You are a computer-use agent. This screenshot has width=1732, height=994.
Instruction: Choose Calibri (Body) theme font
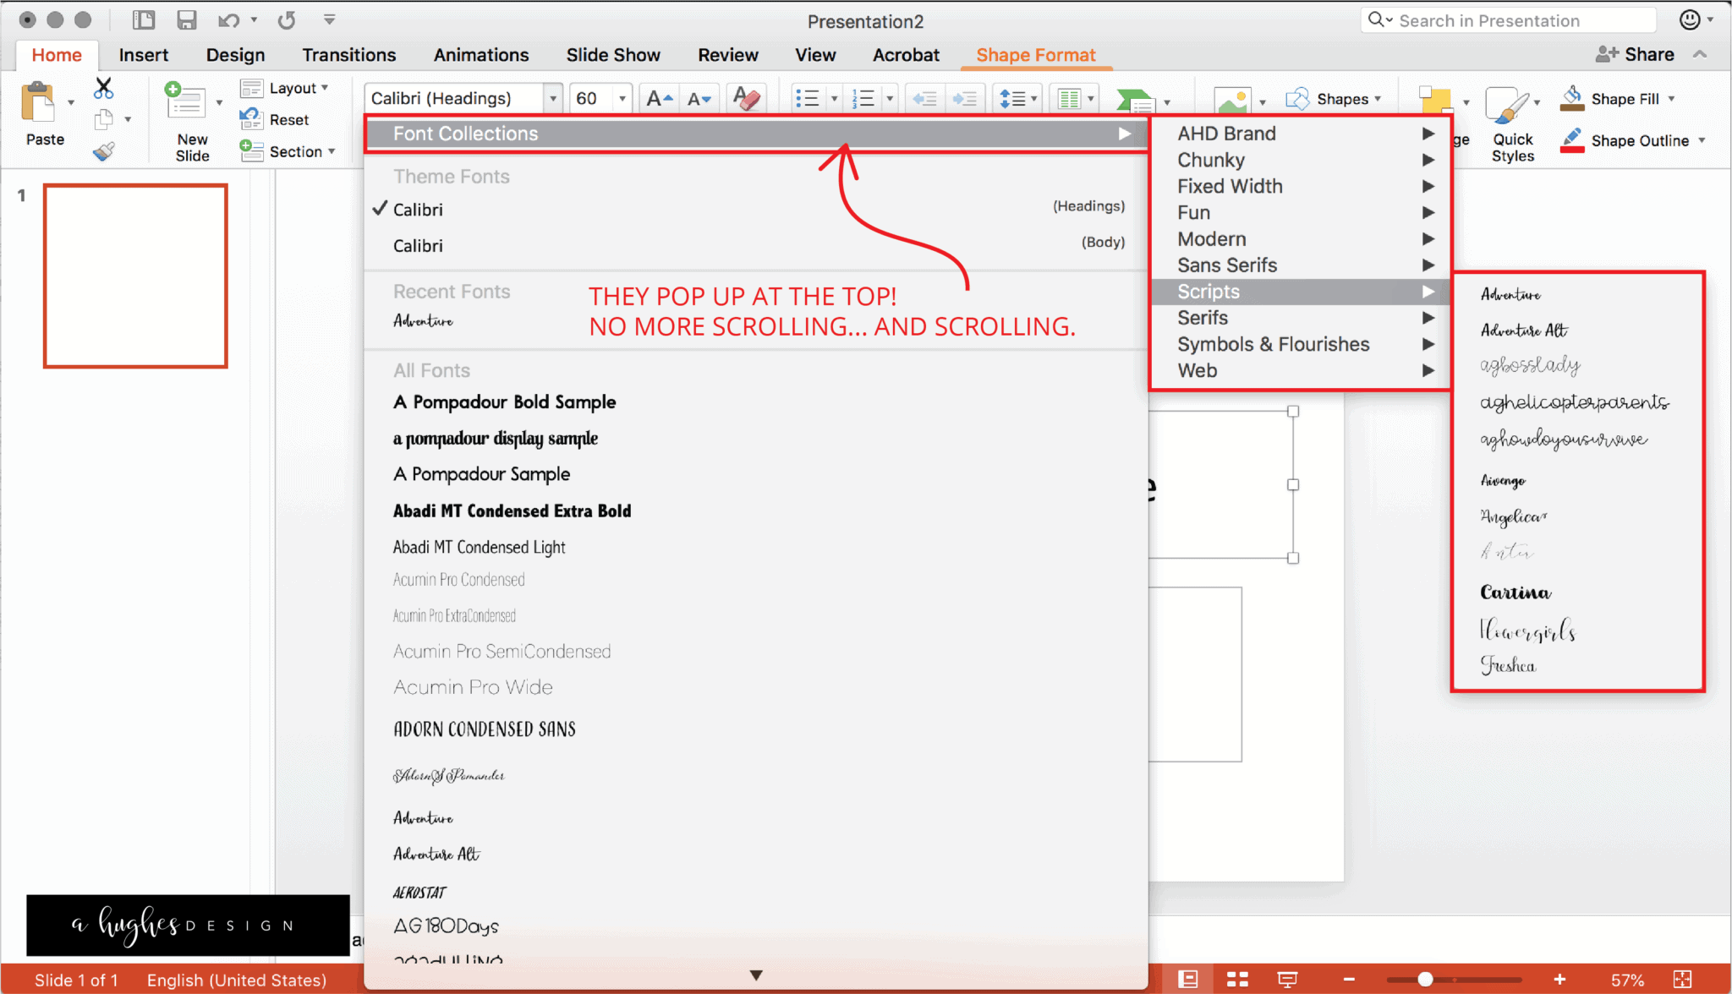point(756,245)
